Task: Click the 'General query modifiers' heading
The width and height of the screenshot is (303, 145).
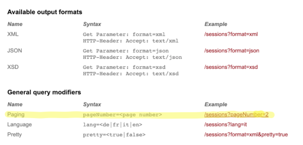Action: pyautogui.click(x=44, y=92)
